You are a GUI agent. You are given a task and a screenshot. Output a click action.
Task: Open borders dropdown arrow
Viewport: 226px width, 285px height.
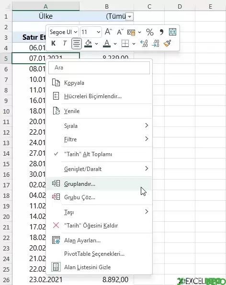click(x=134, y=44)
